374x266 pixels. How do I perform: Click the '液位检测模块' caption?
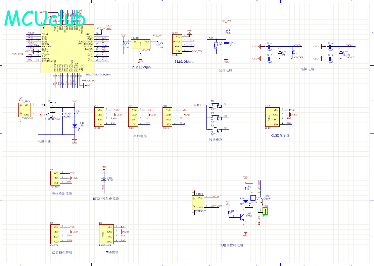pyautogui.click(x=62, y=194)
